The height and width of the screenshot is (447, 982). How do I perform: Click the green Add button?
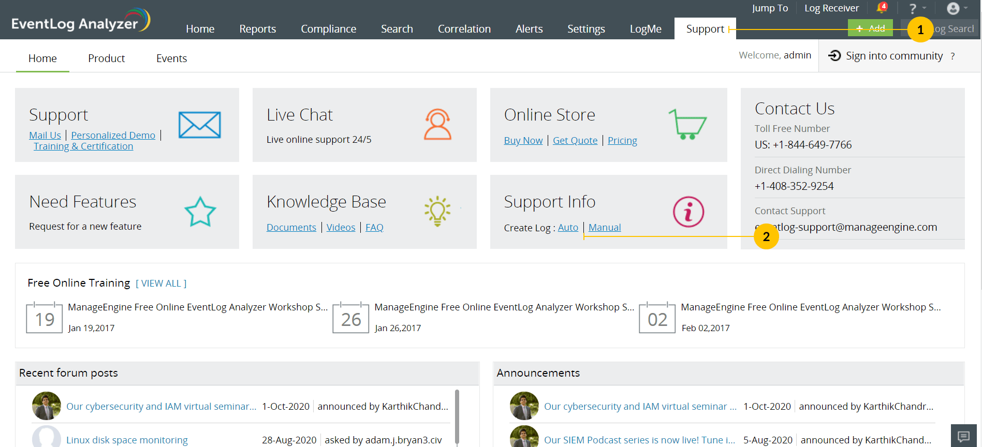(x=870, y=28)
